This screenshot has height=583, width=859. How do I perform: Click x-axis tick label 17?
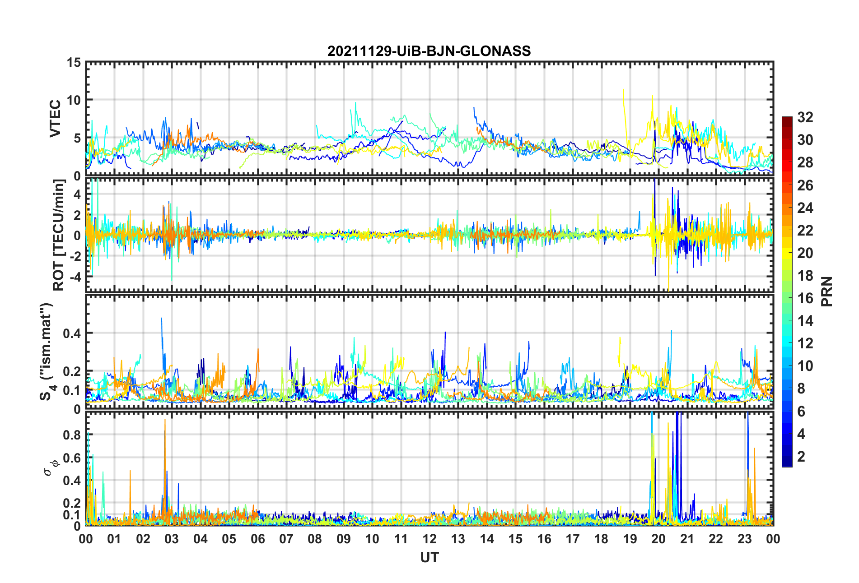point(573,539)
